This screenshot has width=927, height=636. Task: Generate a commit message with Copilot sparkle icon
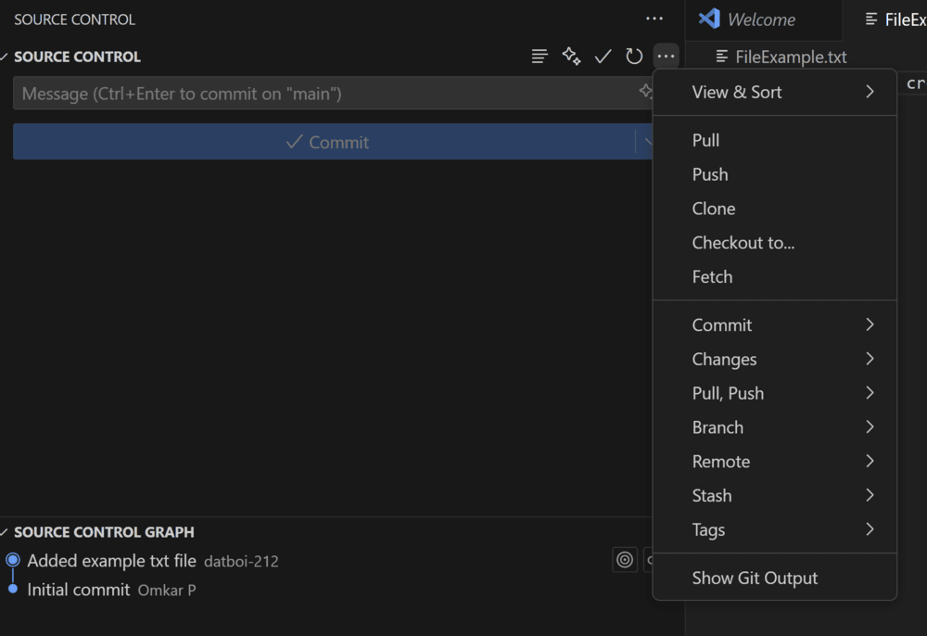click(x=571, y=56)
